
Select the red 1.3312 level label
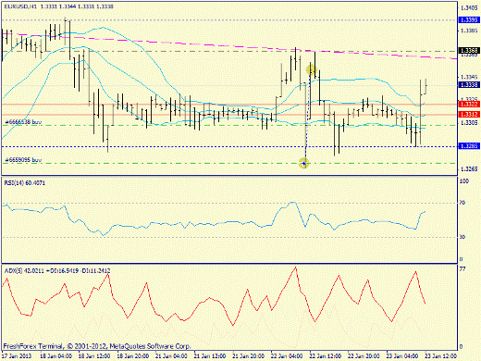pyautogui.click(x=469, y=115)
